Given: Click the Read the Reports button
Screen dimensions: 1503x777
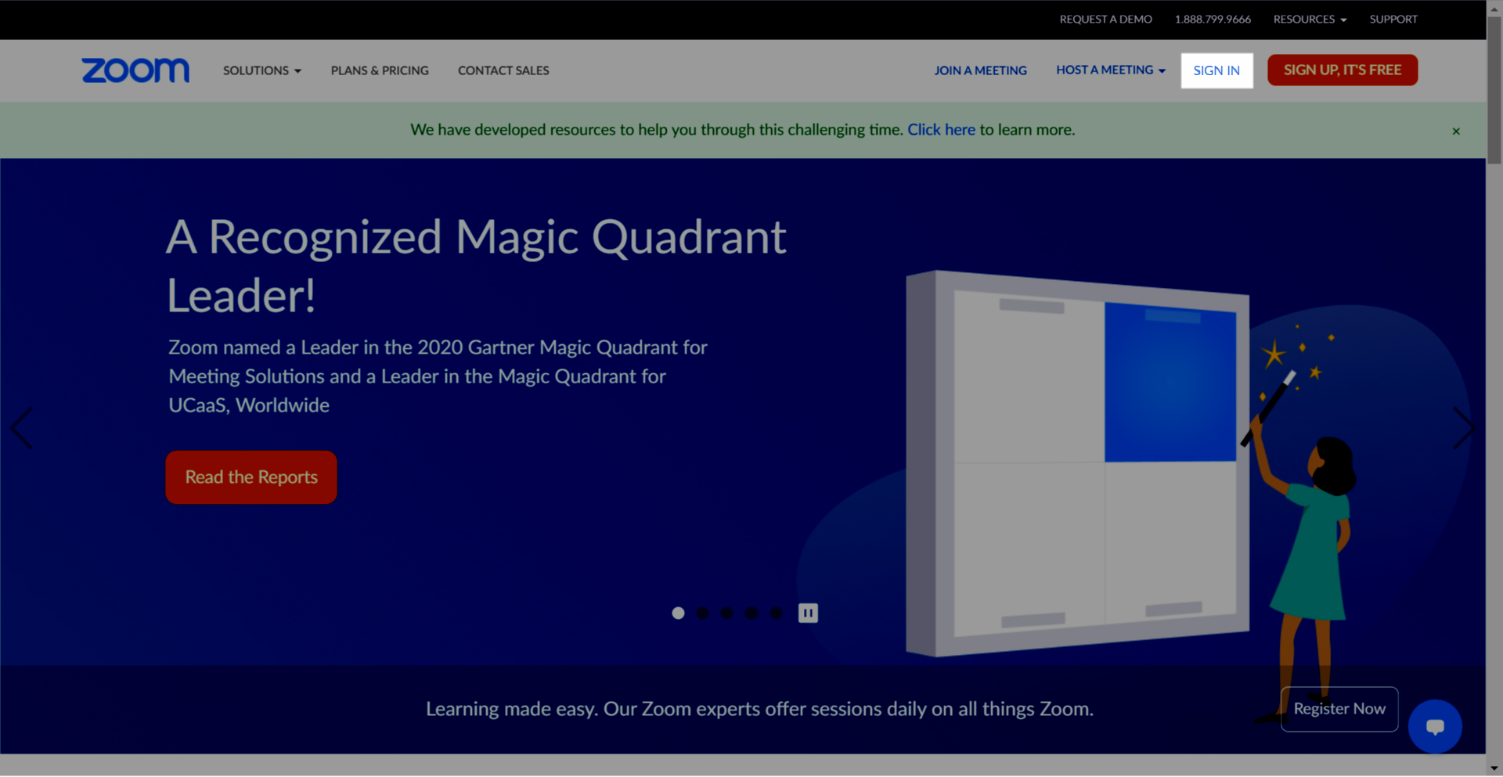Looking at the screenshot, I should [251, 477].
